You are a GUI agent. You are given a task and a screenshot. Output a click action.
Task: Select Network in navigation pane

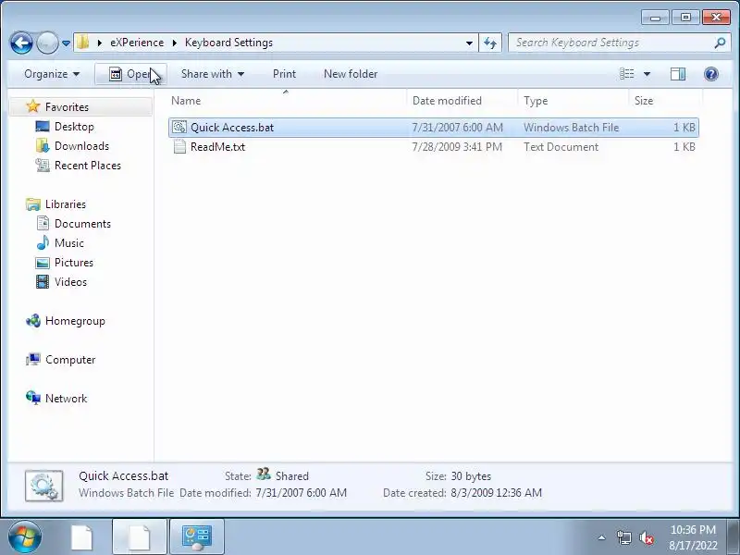point(66,399)
